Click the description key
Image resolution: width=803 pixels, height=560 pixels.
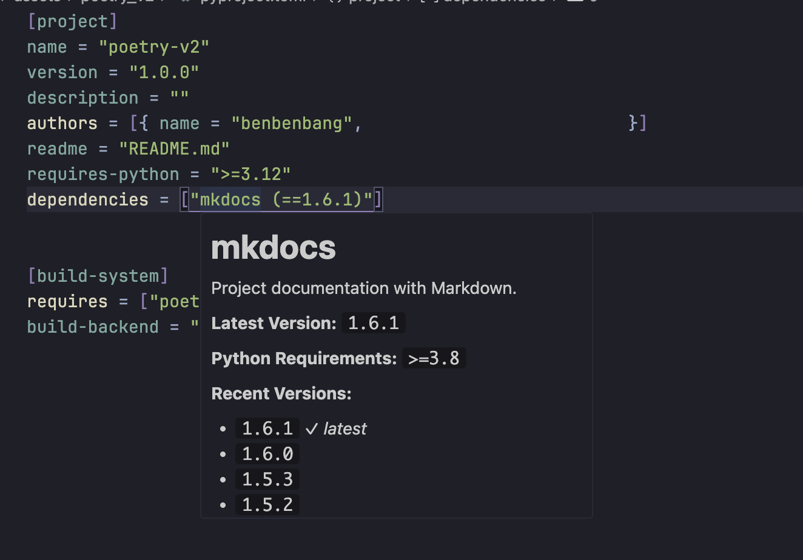click(82, 98)
